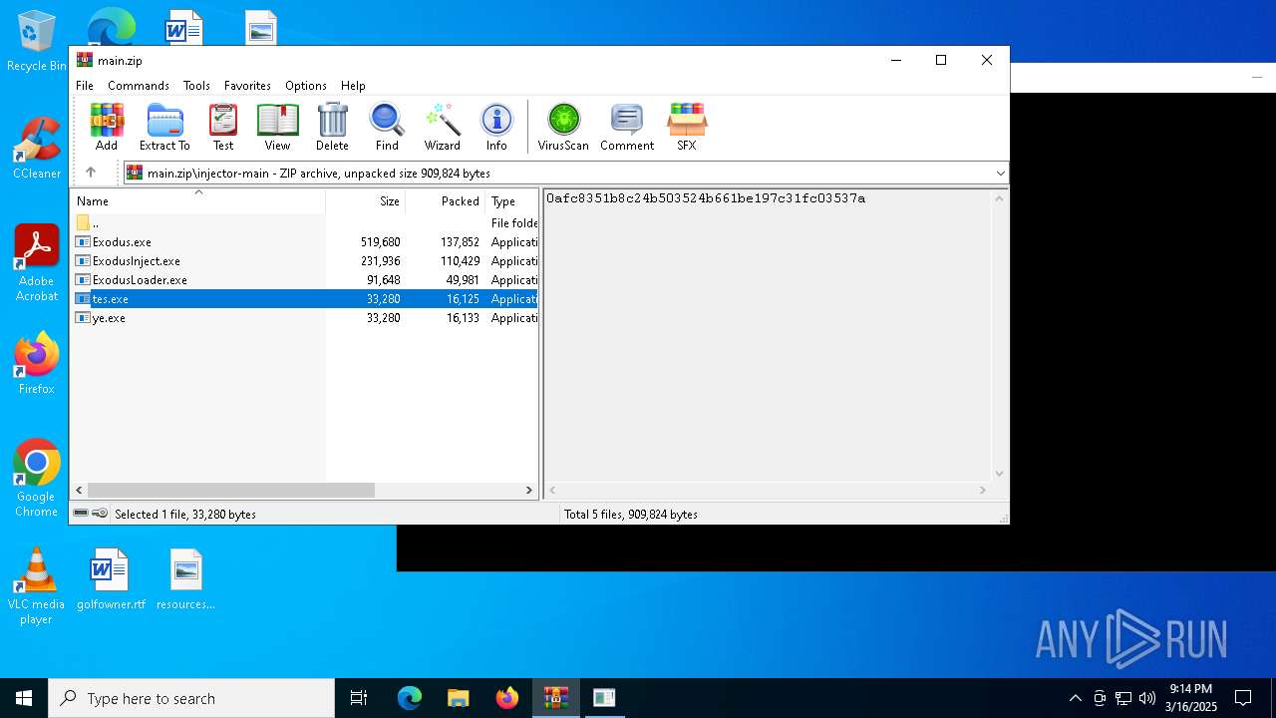The width and height of the screenshot is (1276, 718).
Task: Launch Edge from the taskbar
Action: [410, 698]
